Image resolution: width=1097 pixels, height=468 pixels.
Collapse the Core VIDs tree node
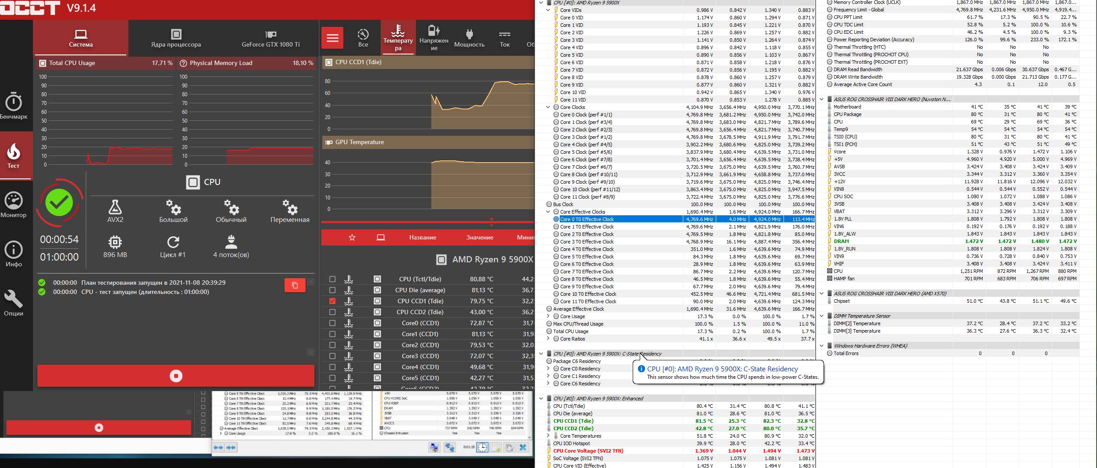pos(548,10)
